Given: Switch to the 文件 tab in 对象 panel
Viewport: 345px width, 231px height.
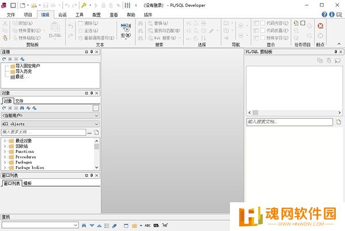Looking at the screenshot, I should coord(19,101).
